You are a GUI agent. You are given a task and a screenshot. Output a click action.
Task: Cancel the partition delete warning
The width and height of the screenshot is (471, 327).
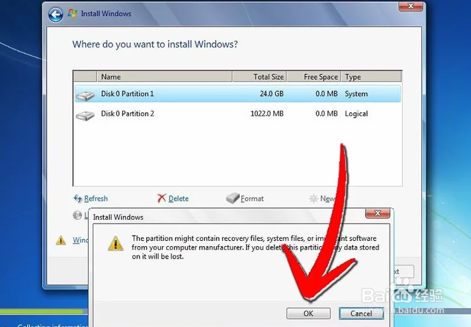(x=361, y=314)
